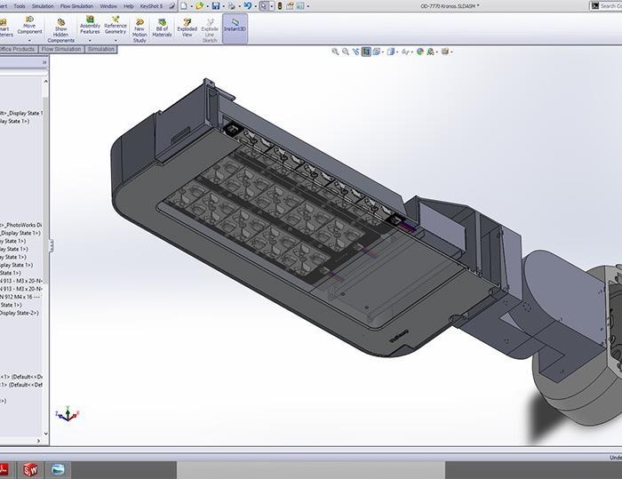Click the Options icon in quick access bar
622x479 pixels.
tap(300, 6)
